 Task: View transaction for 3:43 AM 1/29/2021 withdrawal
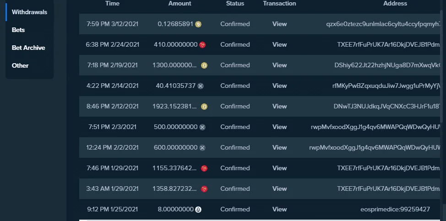(x=279, y=189)
